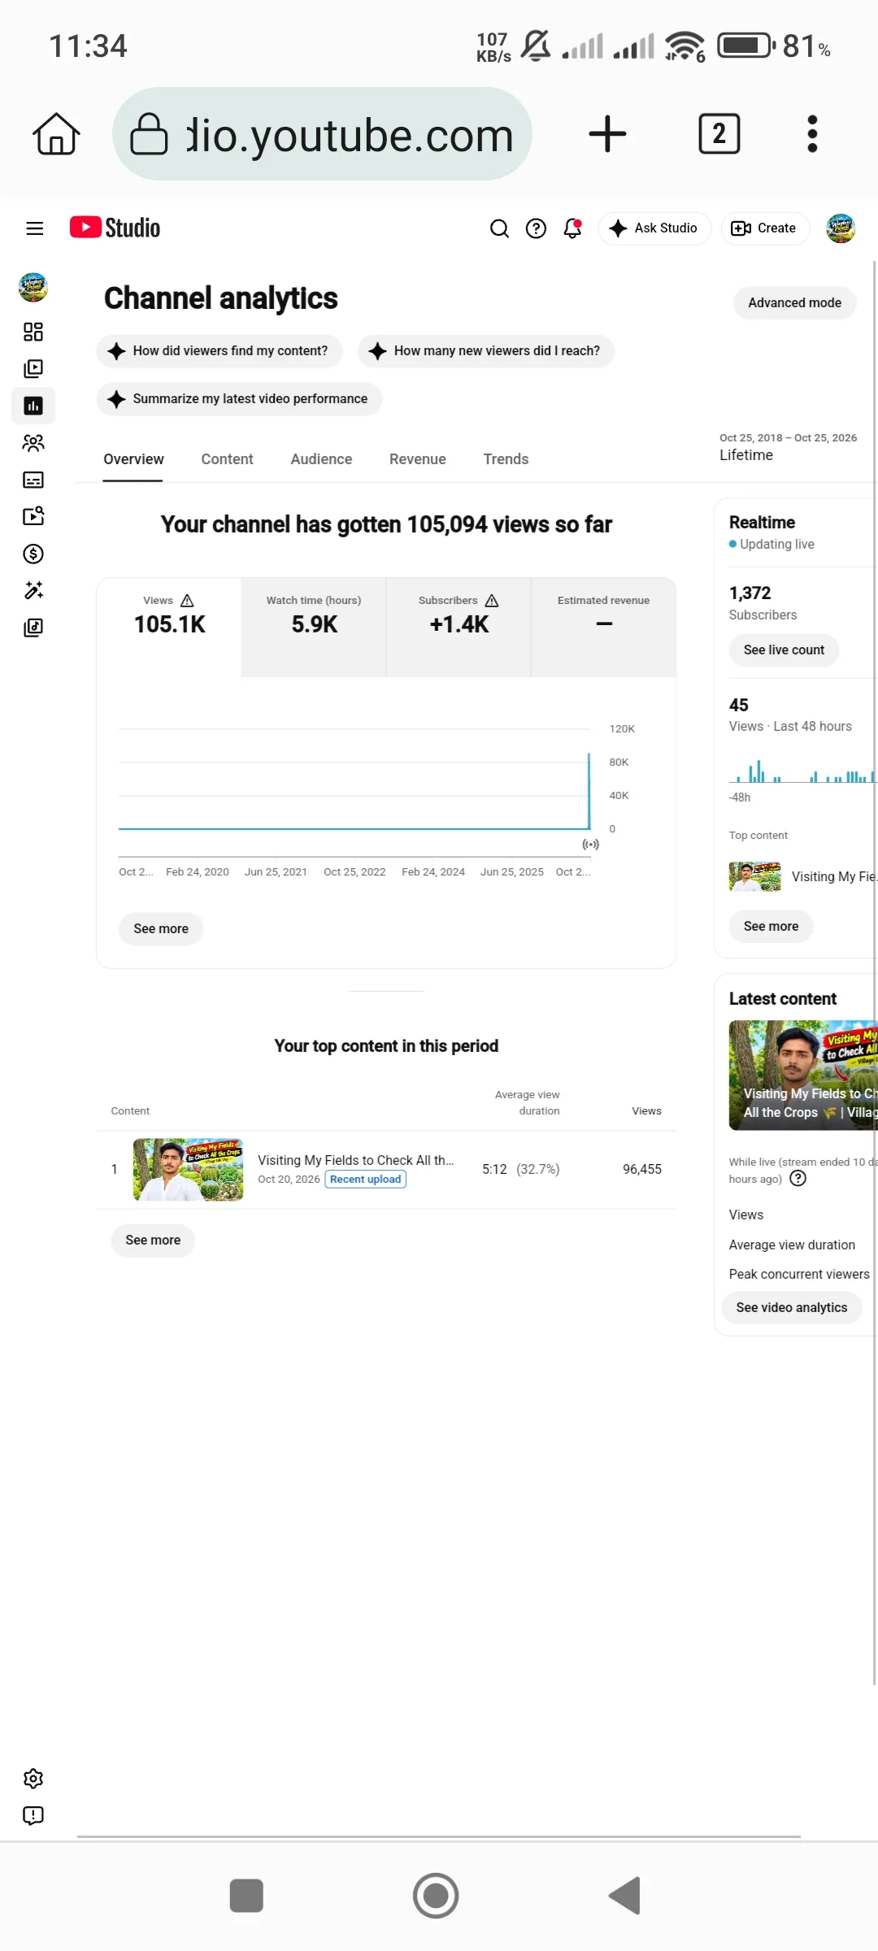Open Subtitles sidebar icon

33,480
